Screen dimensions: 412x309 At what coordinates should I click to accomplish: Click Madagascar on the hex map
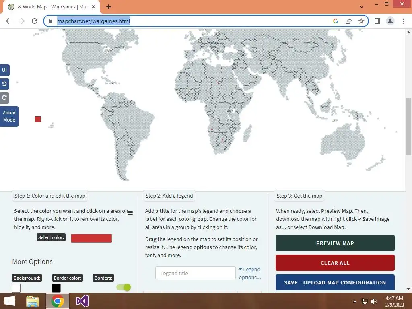[247, 133]
